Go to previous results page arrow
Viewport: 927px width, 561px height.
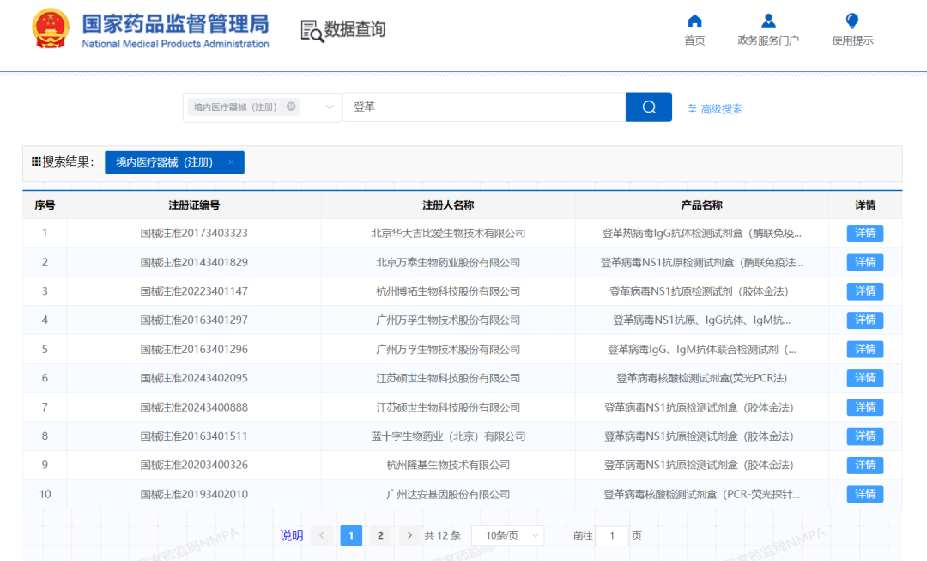[x=322, y=535]
